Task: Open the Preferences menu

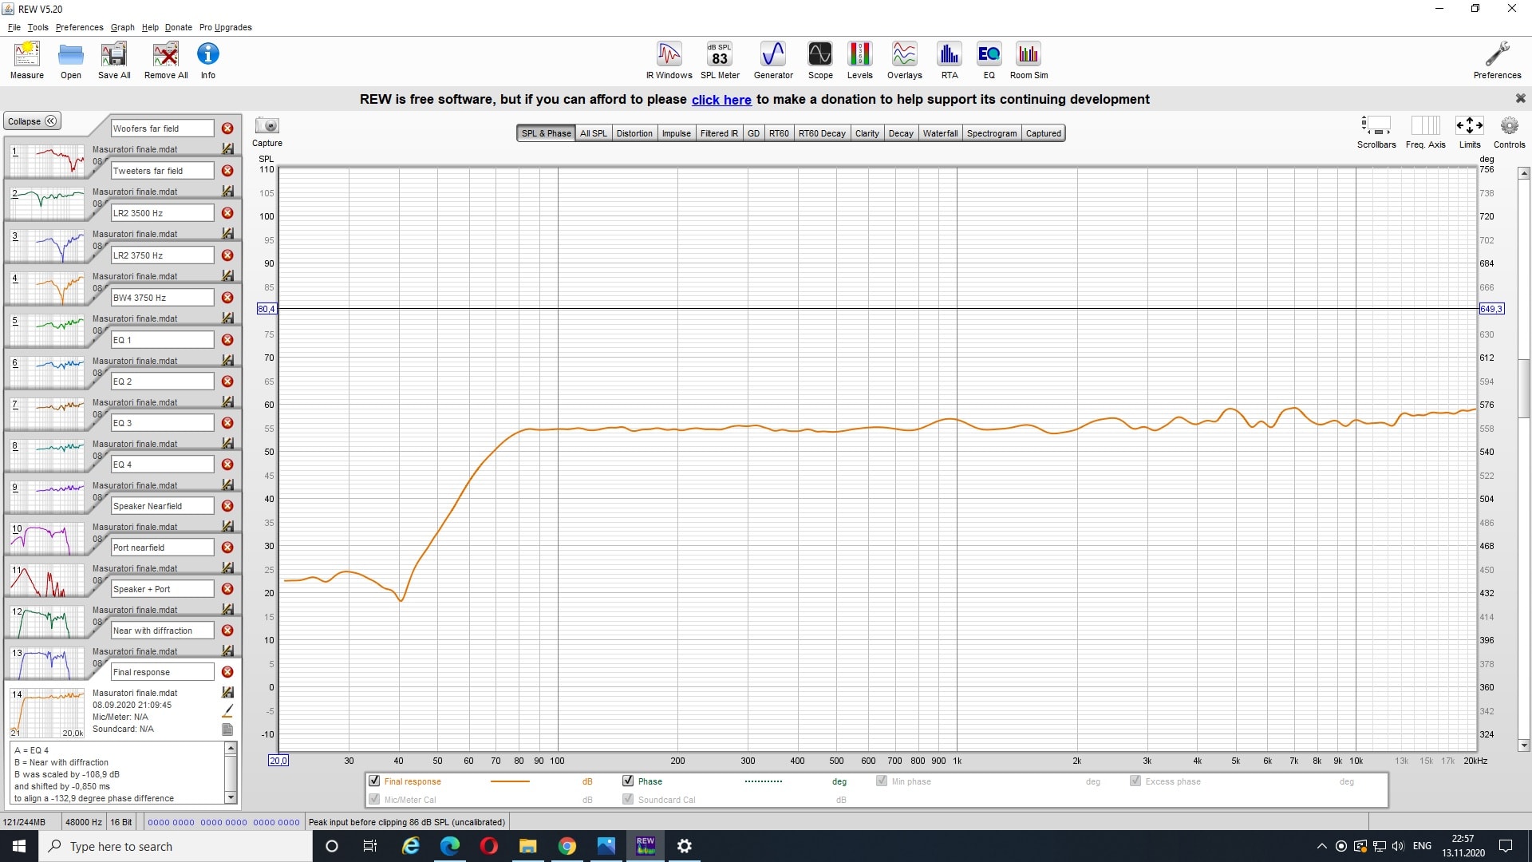Action: tap(79, 27)
